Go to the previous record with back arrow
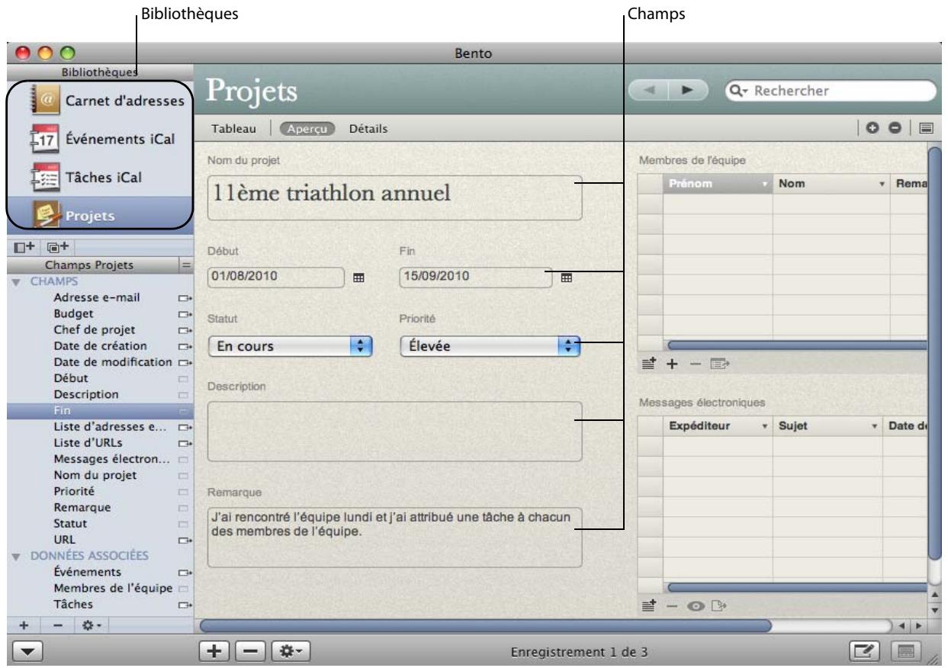 pyautogui.click(x=649, y=92)
